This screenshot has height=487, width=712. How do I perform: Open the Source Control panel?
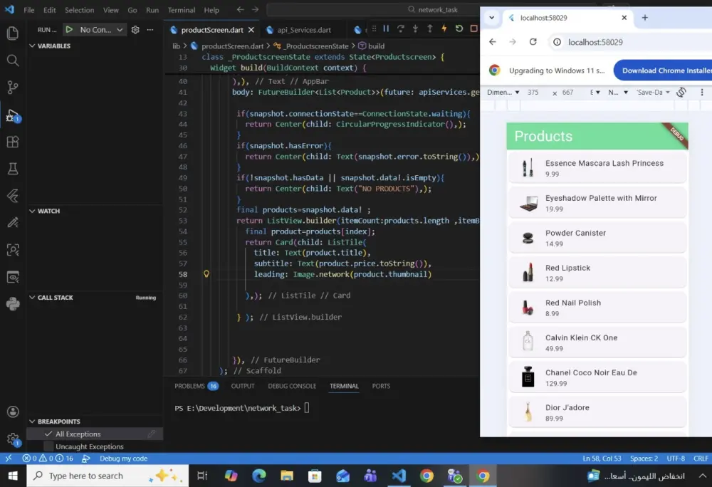[x=12, y=87]
